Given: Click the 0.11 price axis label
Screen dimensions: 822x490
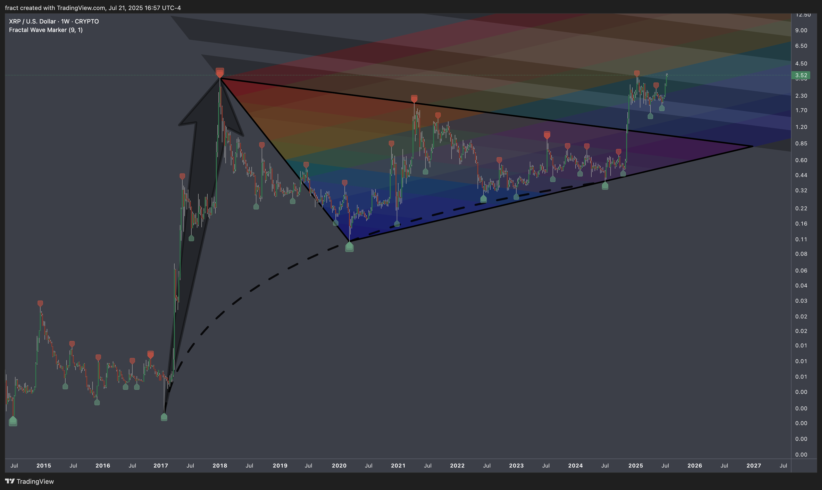Looking at the screenshot, I should coord(801,240).
